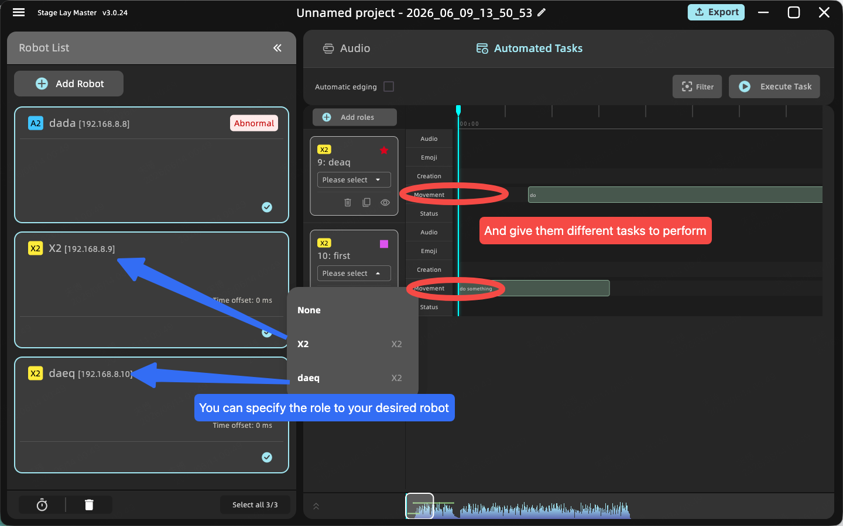Choose None in the robot dropdown list
The width and height of the screenshot is (843, 526).
[x=354, y=310]
